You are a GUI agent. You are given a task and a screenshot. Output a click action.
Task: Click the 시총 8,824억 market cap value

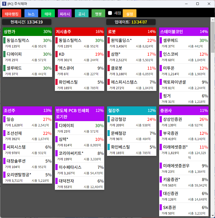144,46
